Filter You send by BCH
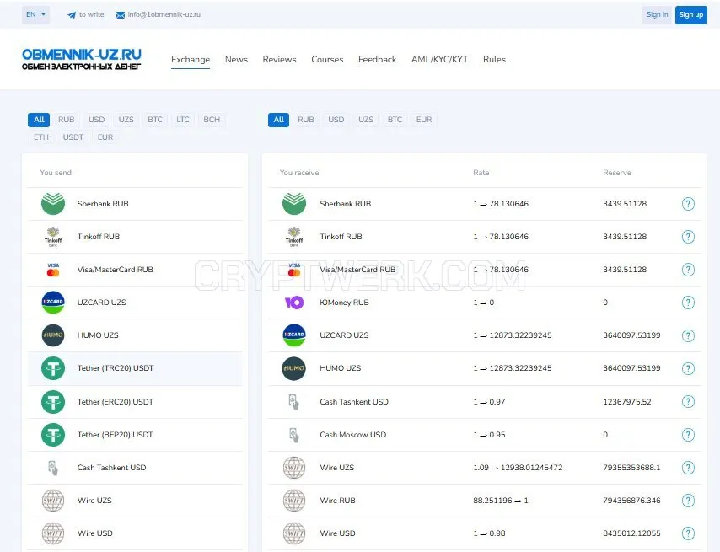The height and width of the screenshot is (552, 720). tap(212, 120)
